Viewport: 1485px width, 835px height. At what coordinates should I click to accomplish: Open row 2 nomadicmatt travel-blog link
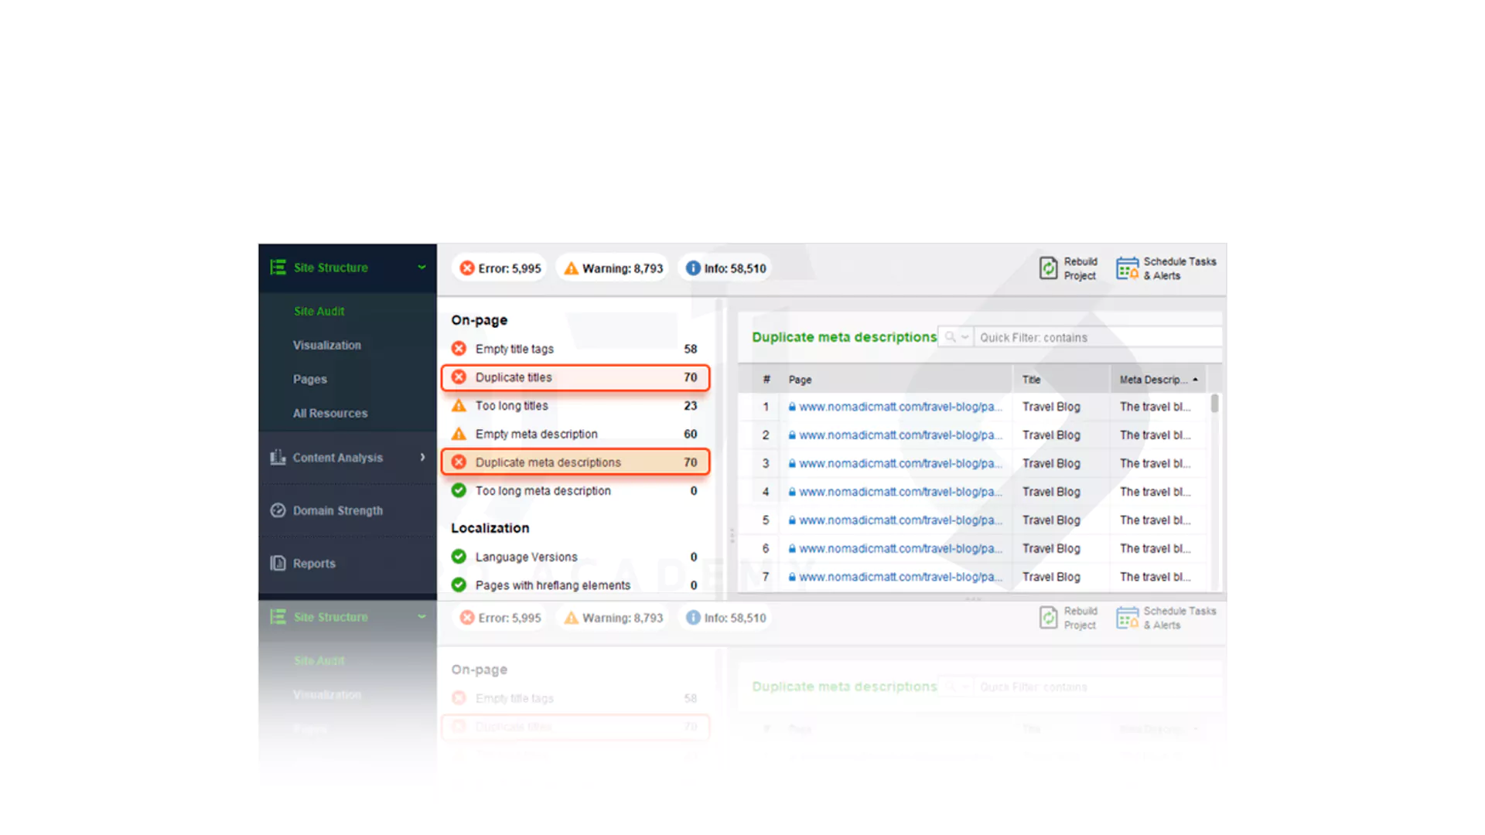pos(900,435)
